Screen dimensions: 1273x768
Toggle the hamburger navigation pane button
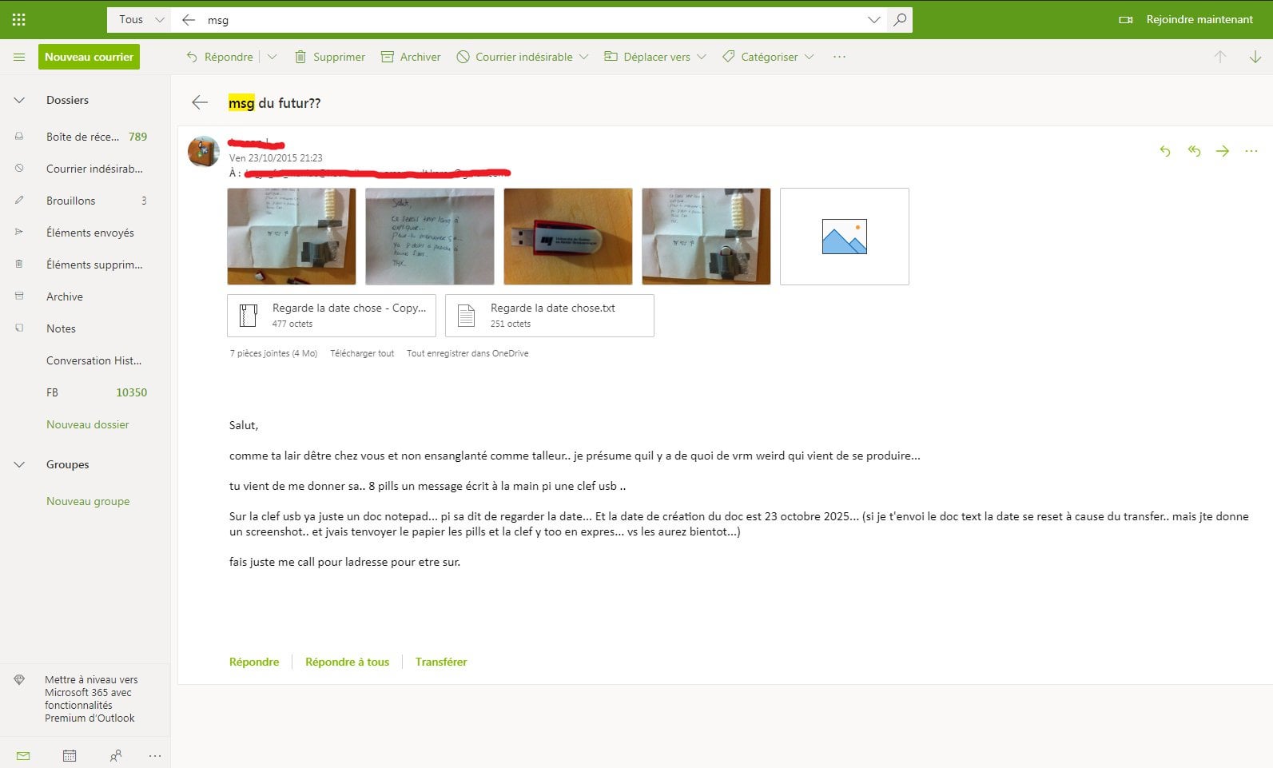[19, 57]
